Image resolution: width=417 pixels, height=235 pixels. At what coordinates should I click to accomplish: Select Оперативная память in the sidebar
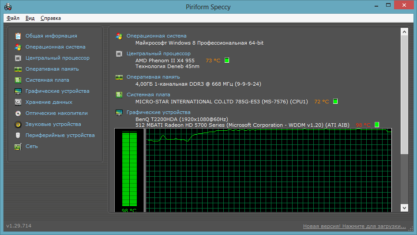point(52,69)
